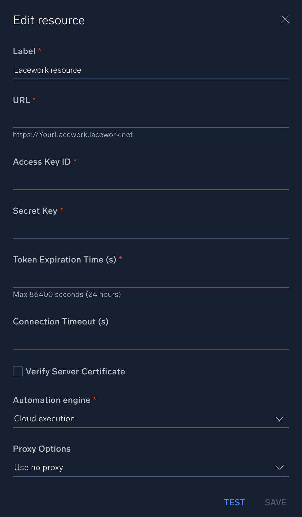Click into the Access Key ID field

[150, 181]
